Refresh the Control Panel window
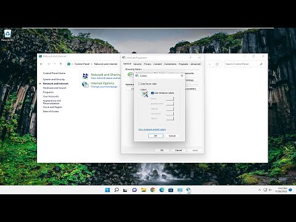This screenshot has width=296, height=222. pos(217,64)
